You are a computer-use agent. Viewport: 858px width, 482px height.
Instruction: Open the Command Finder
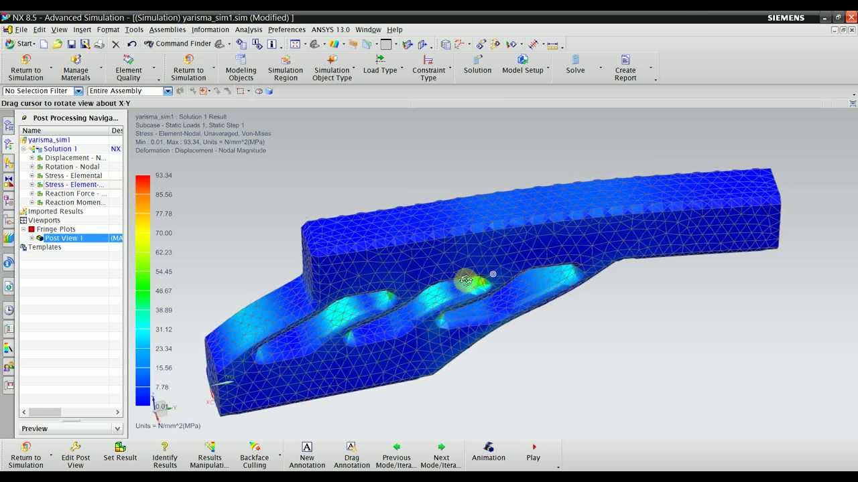click(178, 44)
